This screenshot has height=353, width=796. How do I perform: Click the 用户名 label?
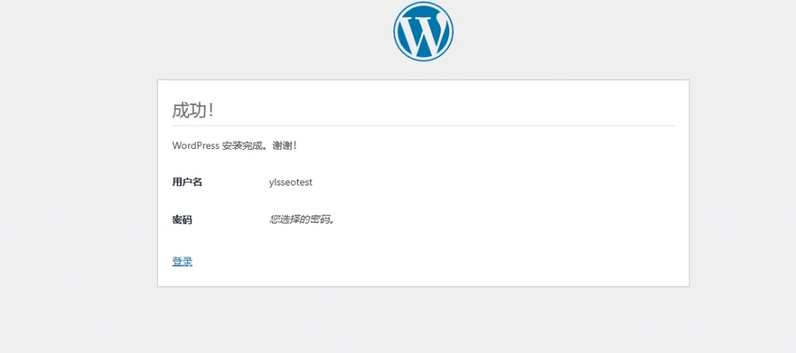(187, 182)
